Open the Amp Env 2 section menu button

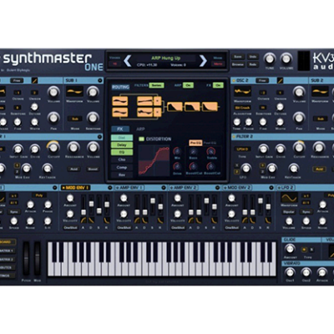217,188
